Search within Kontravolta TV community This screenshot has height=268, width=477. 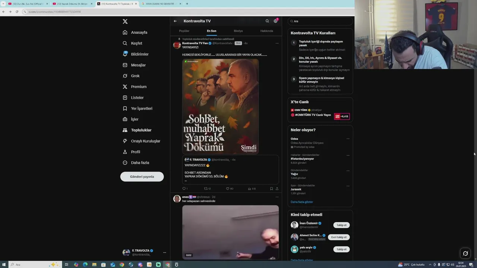(267, 21)
